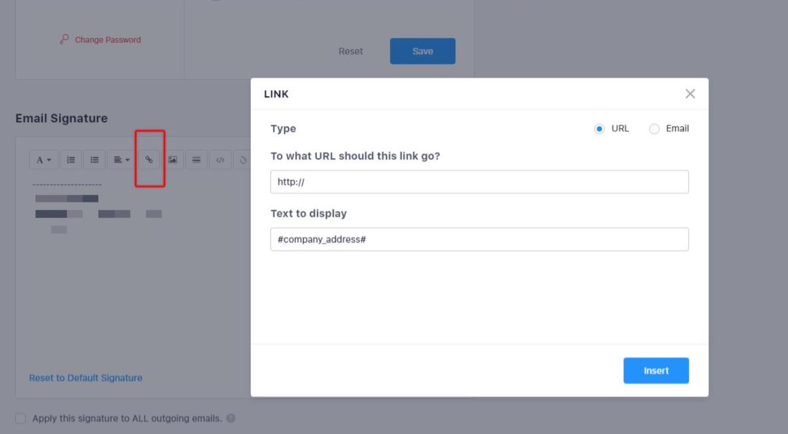The width and height of the screenshot is (788, 434).
Task: Toggle the HTML code view
Action: (220, 160)
